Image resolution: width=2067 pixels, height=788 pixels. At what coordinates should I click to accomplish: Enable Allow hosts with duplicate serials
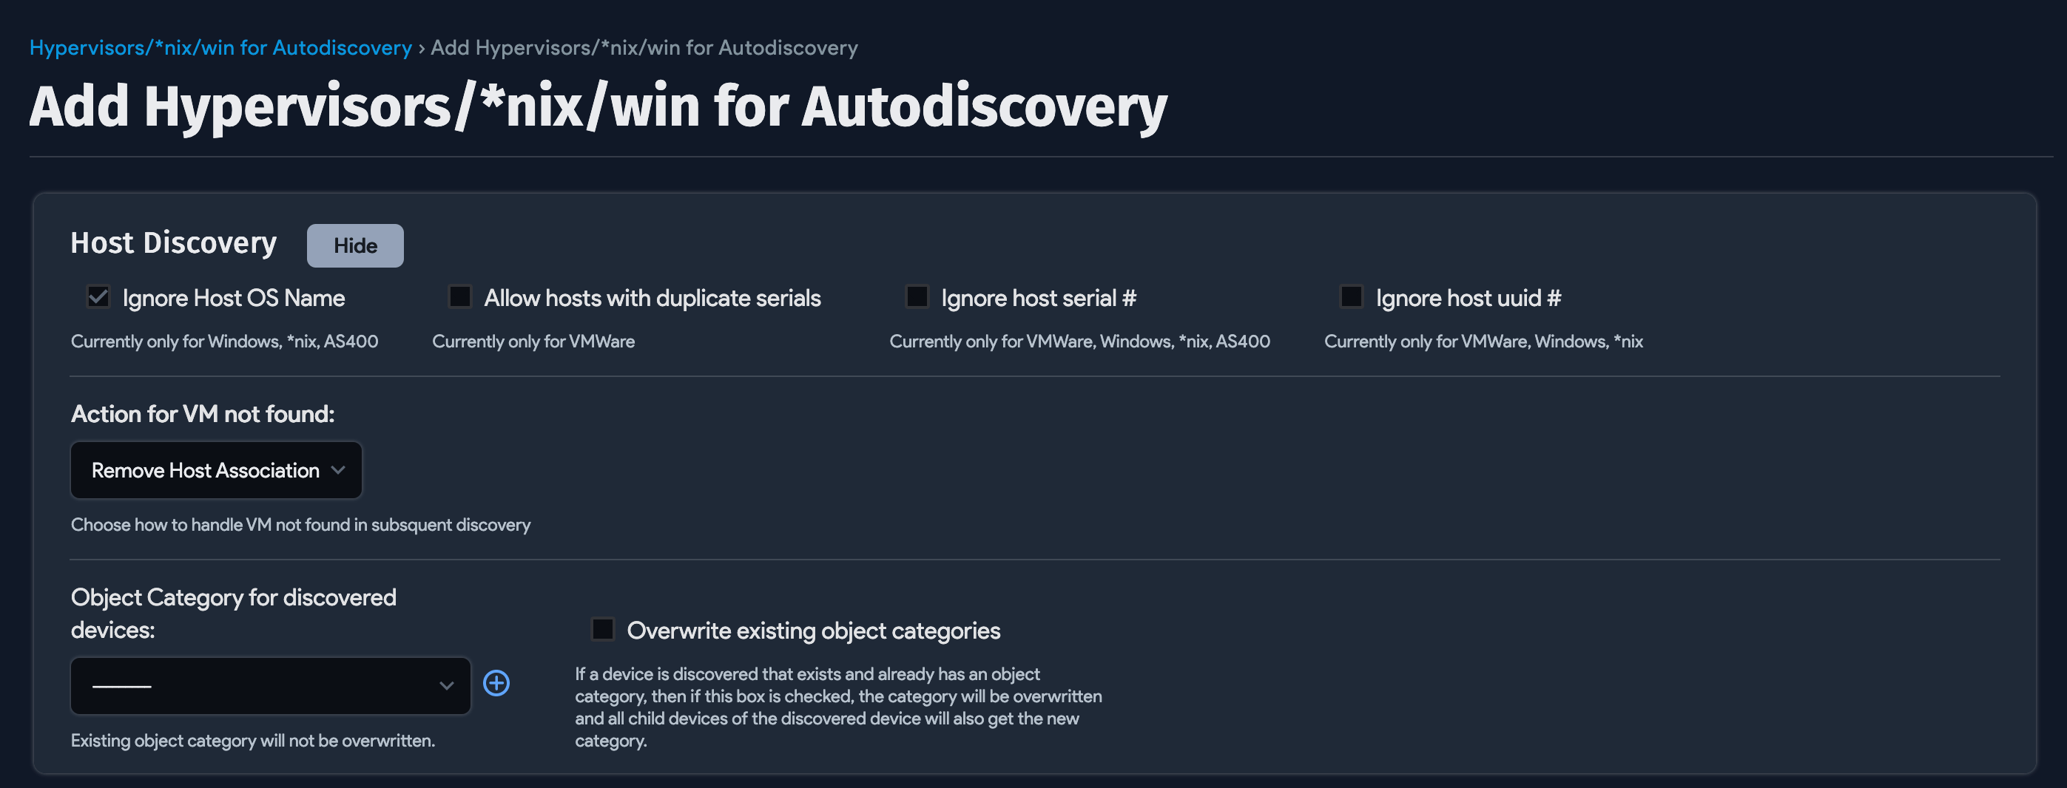pos(459,296)
